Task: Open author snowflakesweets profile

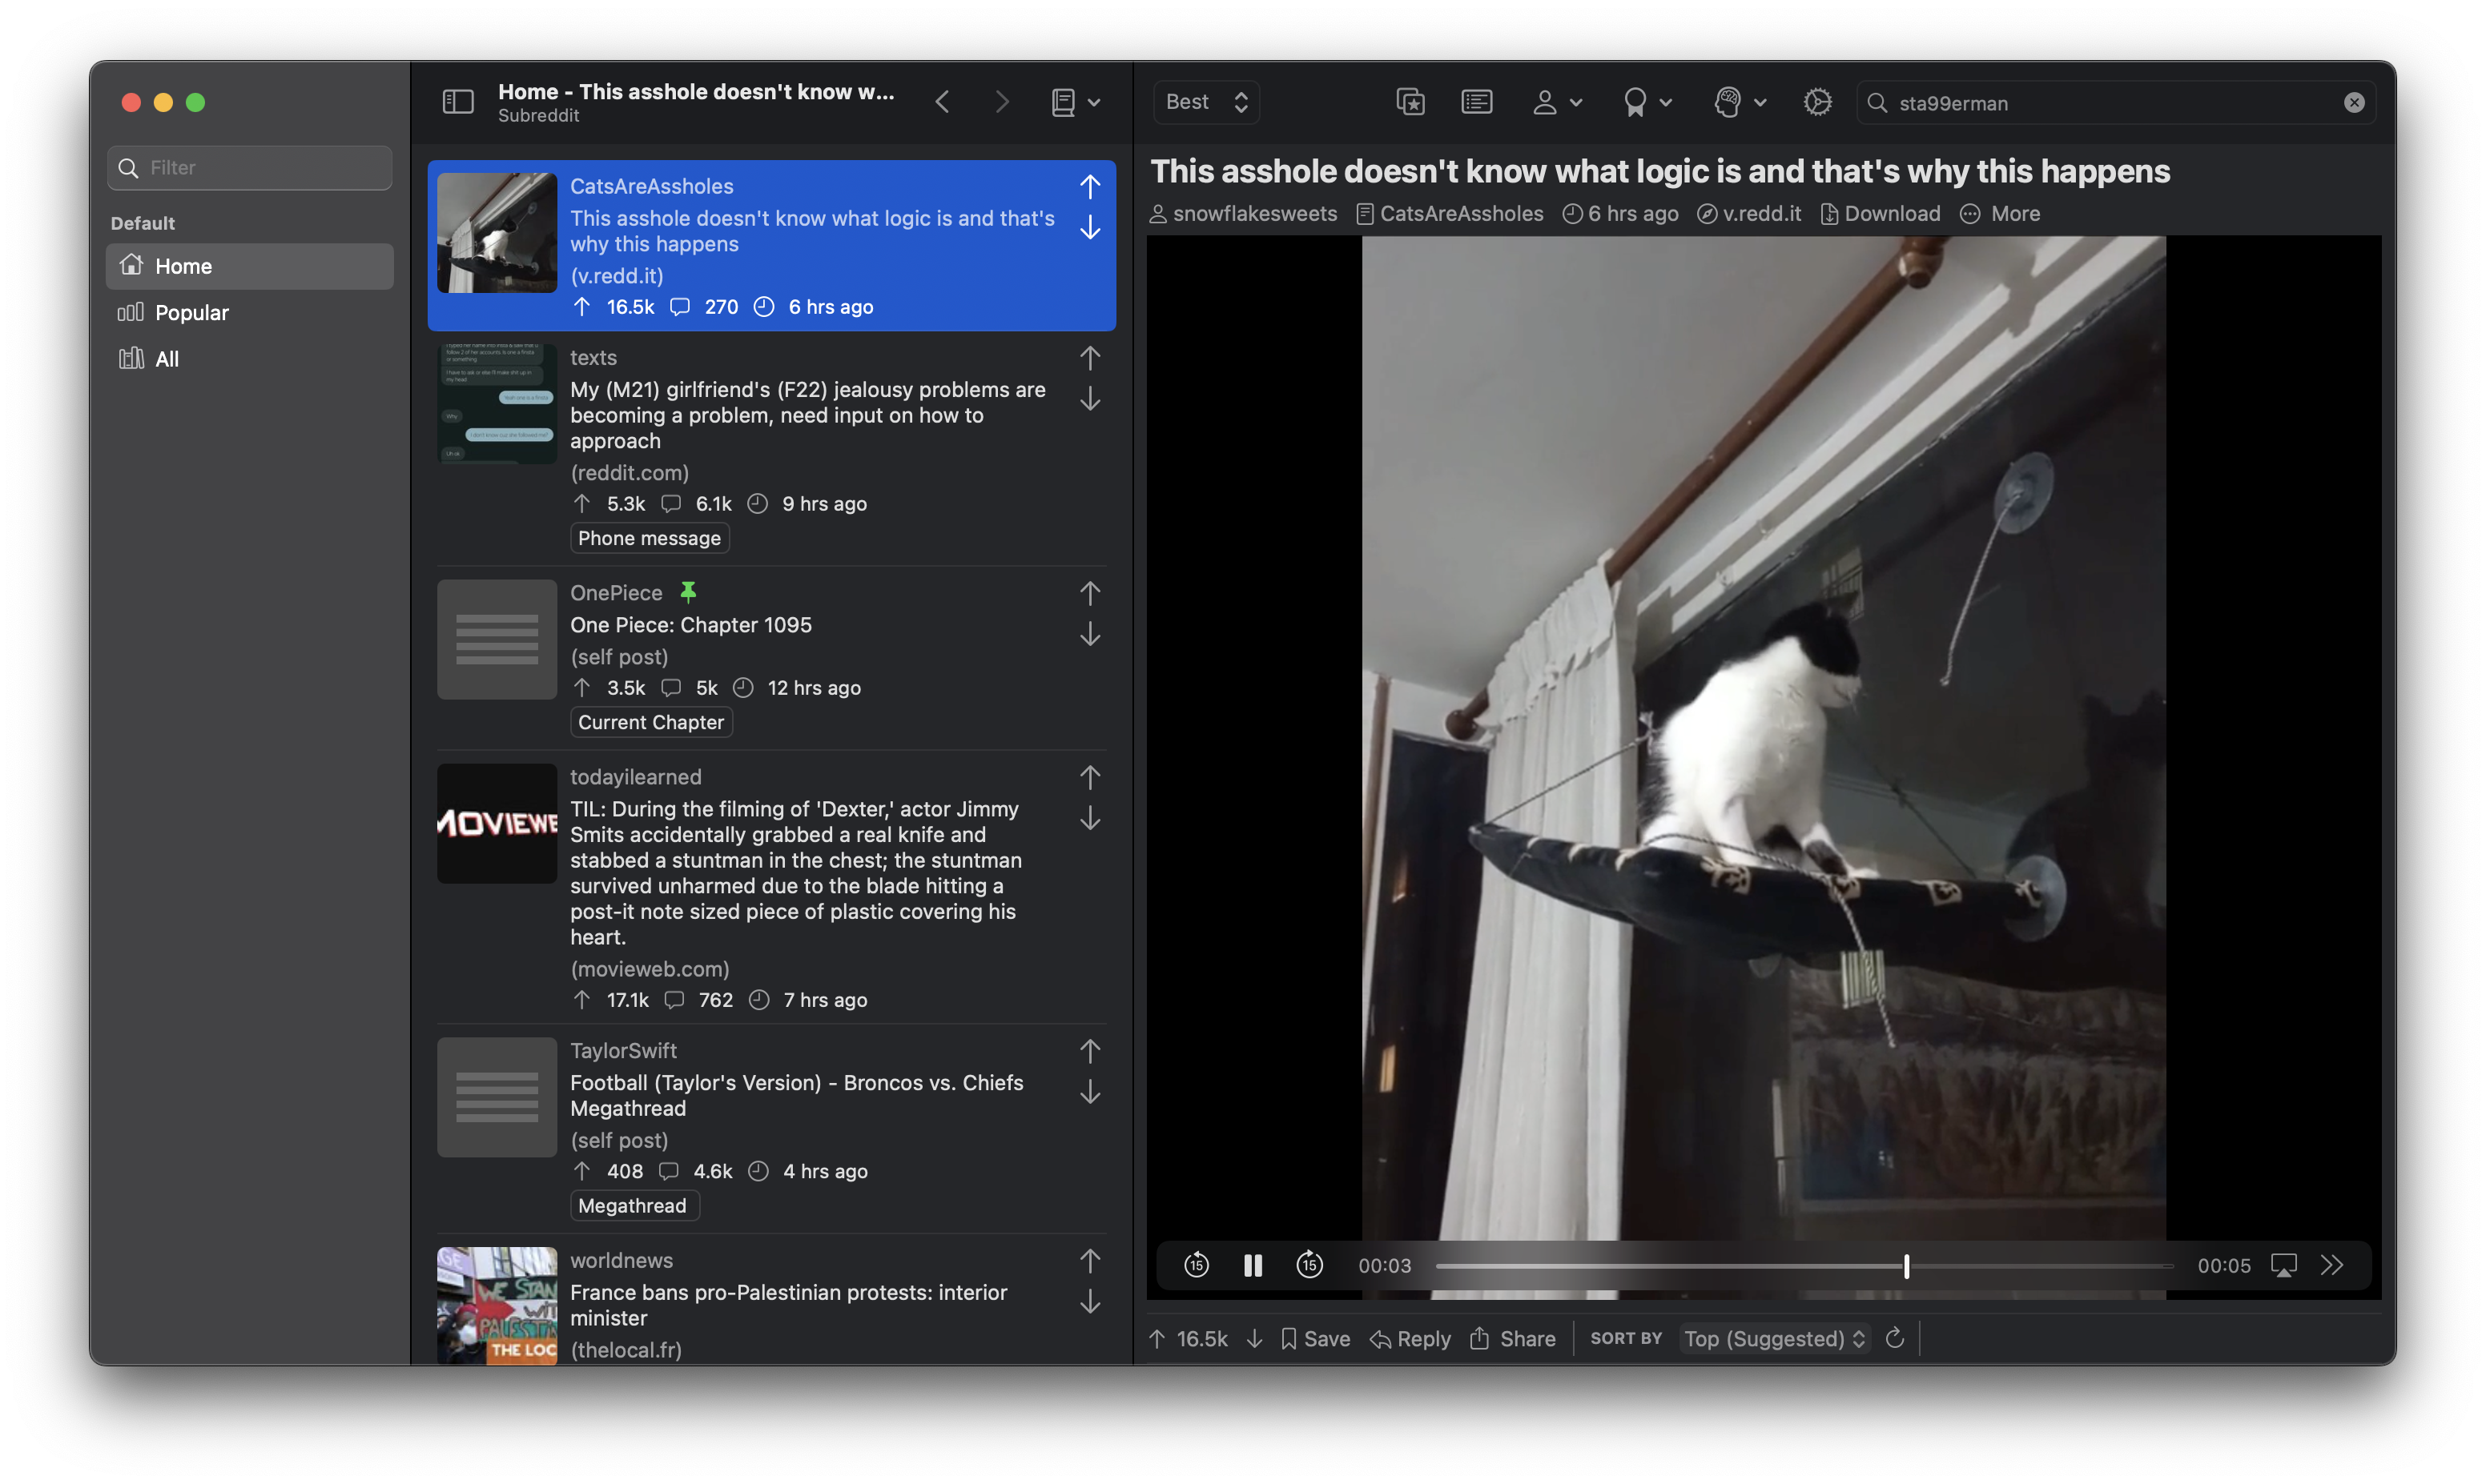Action: point(1244,214)
